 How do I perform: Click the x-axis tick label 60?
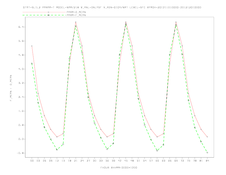(x=157, y=161)
